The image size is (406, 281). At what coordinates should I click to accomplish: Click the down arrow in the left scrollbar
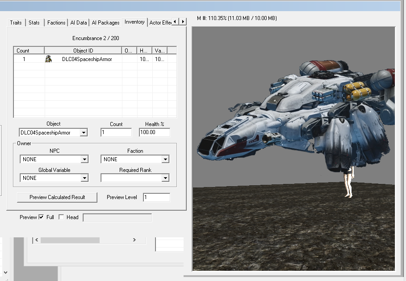point(5,272)
